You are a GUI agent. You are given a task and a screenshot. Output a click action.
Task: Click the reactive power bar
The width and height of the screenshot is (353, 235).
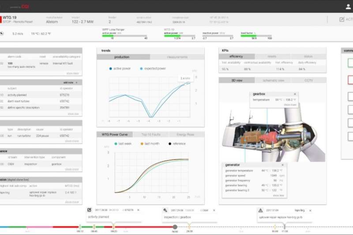[218, 36]
